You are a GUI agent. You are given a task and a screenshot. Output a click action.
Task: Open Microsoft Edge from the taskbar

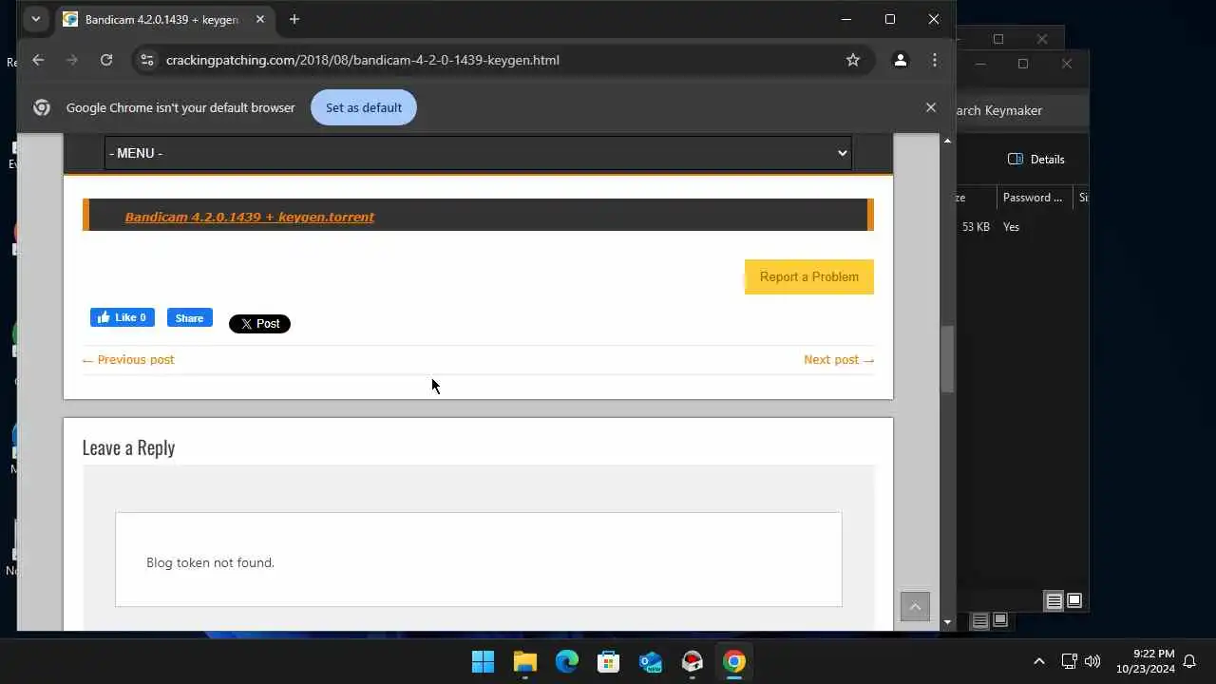(566, 661)
